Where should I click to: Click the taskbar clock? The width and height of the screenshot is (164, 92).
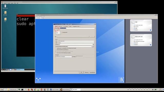[x=160, y=89]
